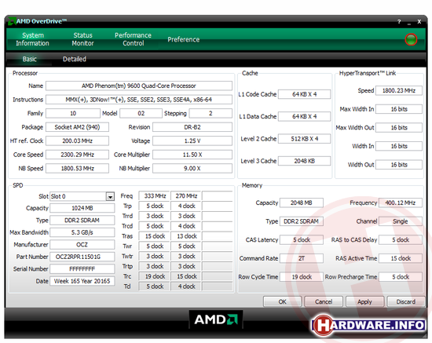Click Revision value DR-B2
Viewport: 432px width, 343px height.
pos(192,127)
